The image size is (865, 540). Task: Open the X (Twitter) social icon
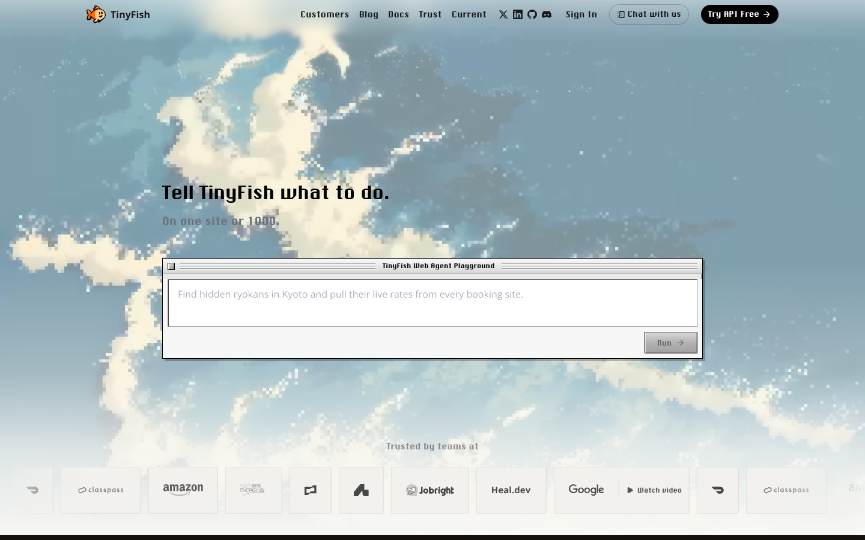(x=503, y=14)
